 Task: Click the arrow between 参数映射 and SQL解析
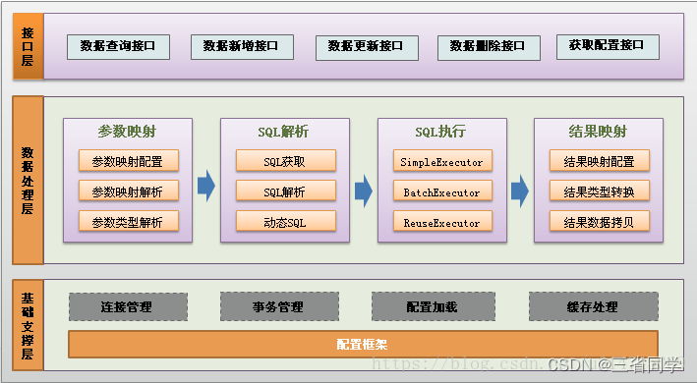(206, 186)
